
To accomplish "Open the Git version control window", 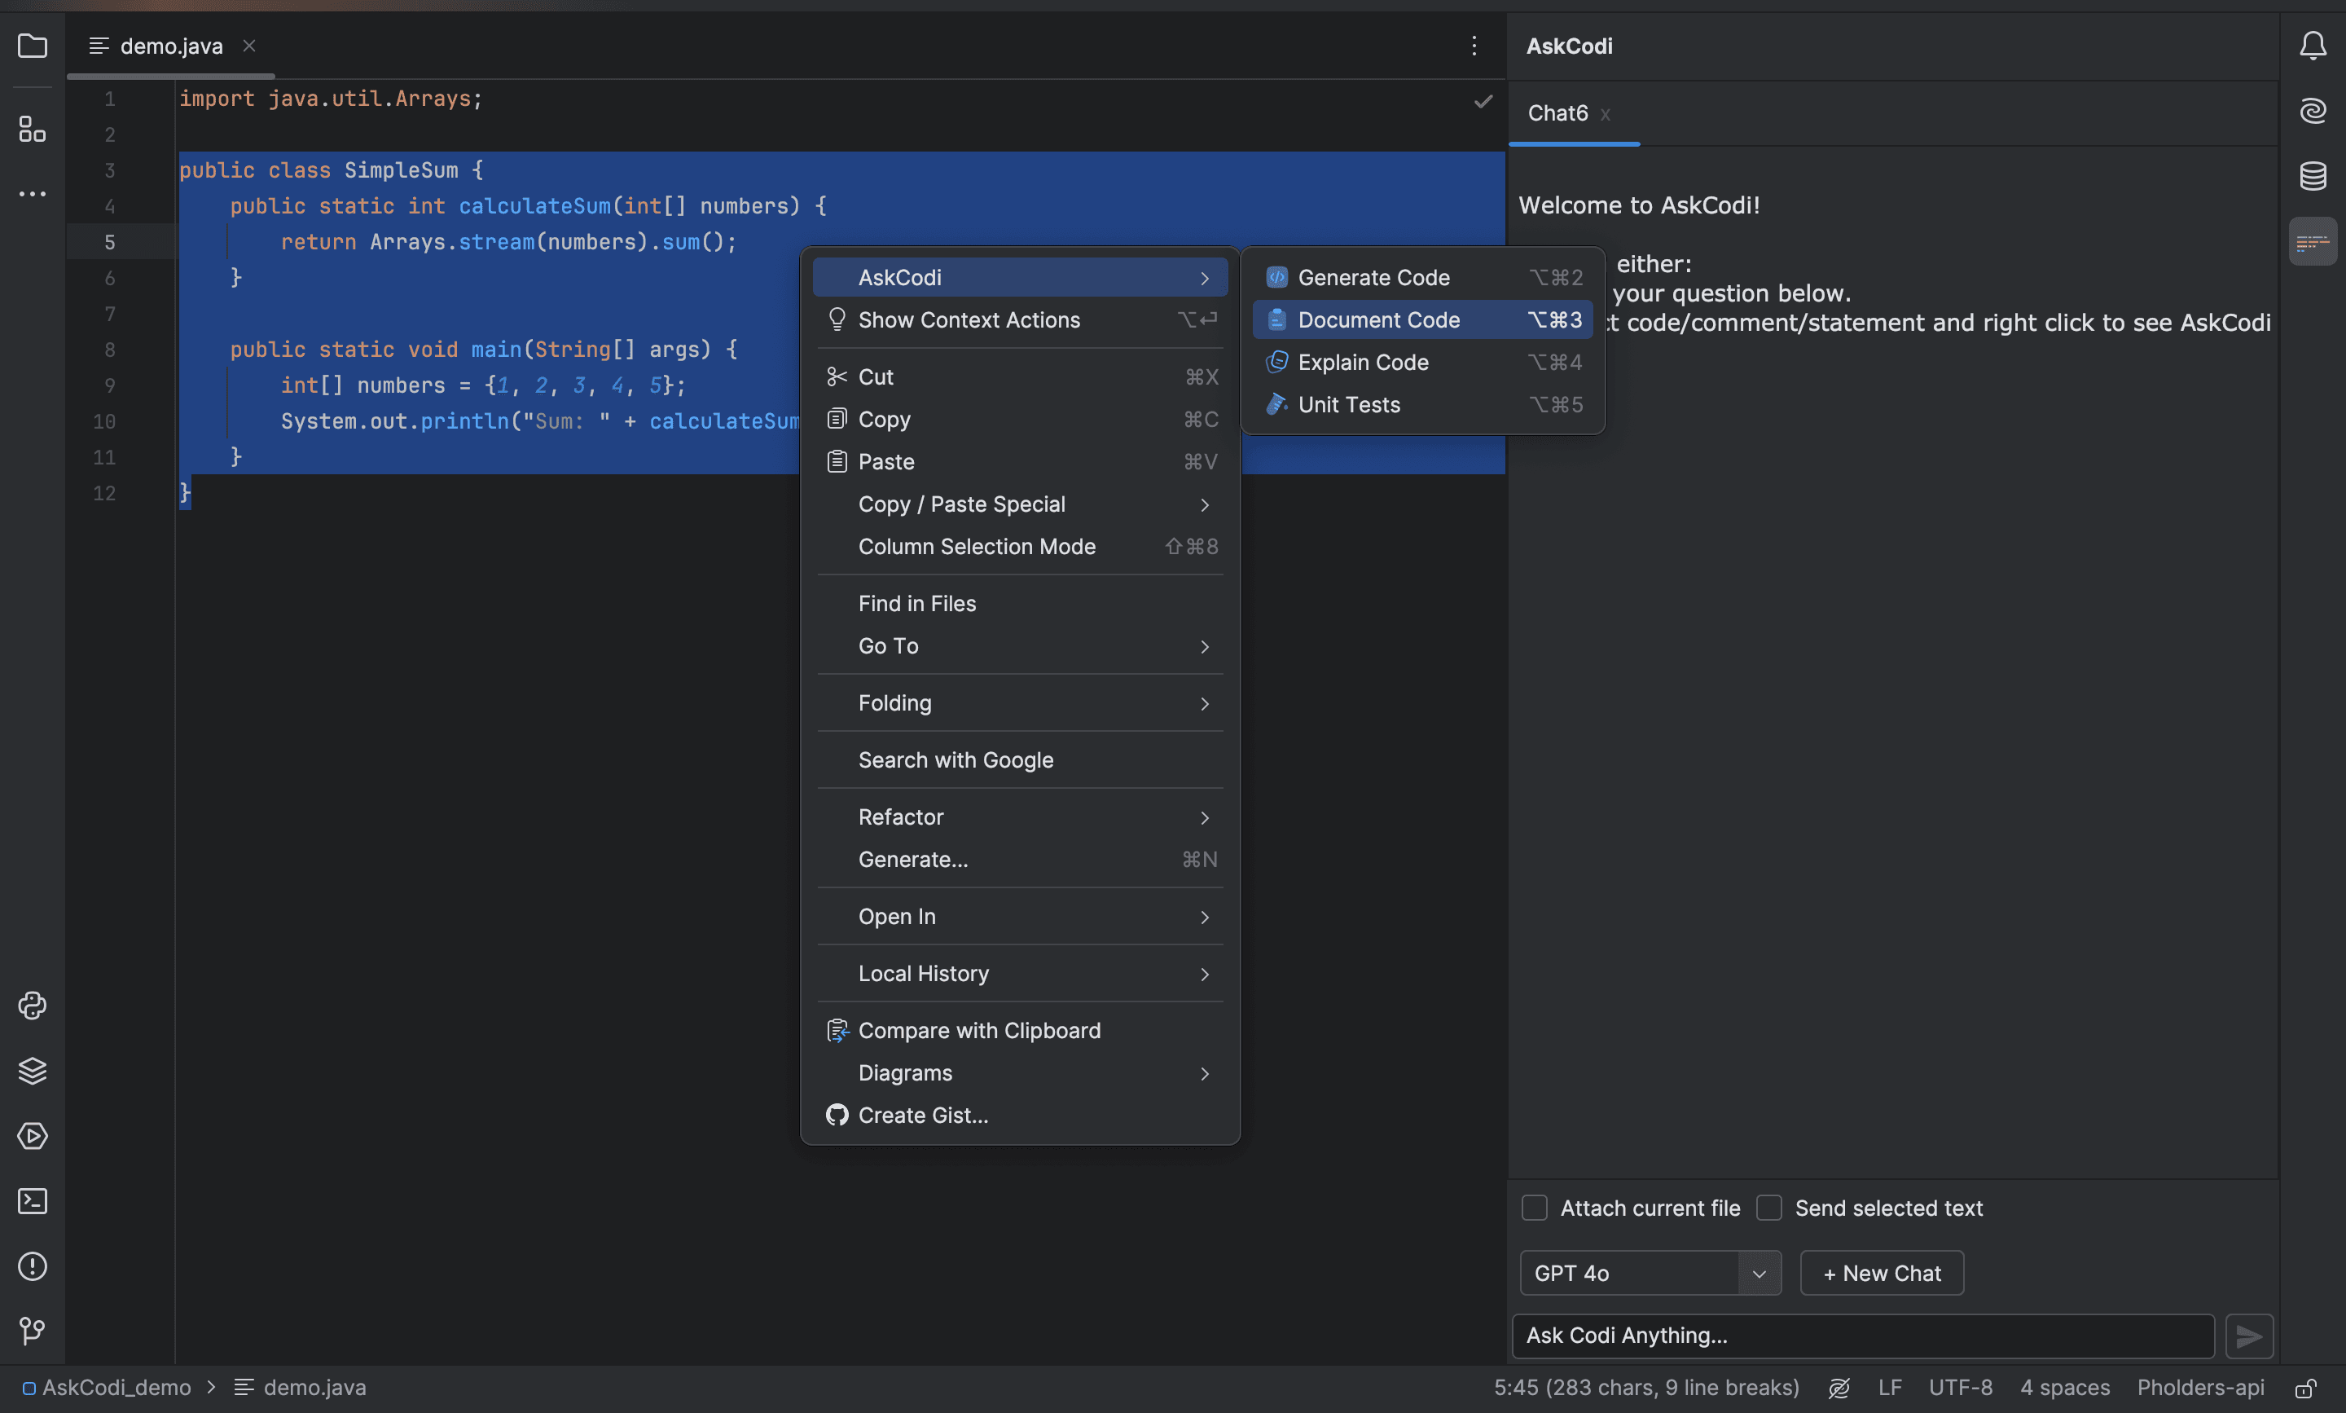I will click(33, 1330).
